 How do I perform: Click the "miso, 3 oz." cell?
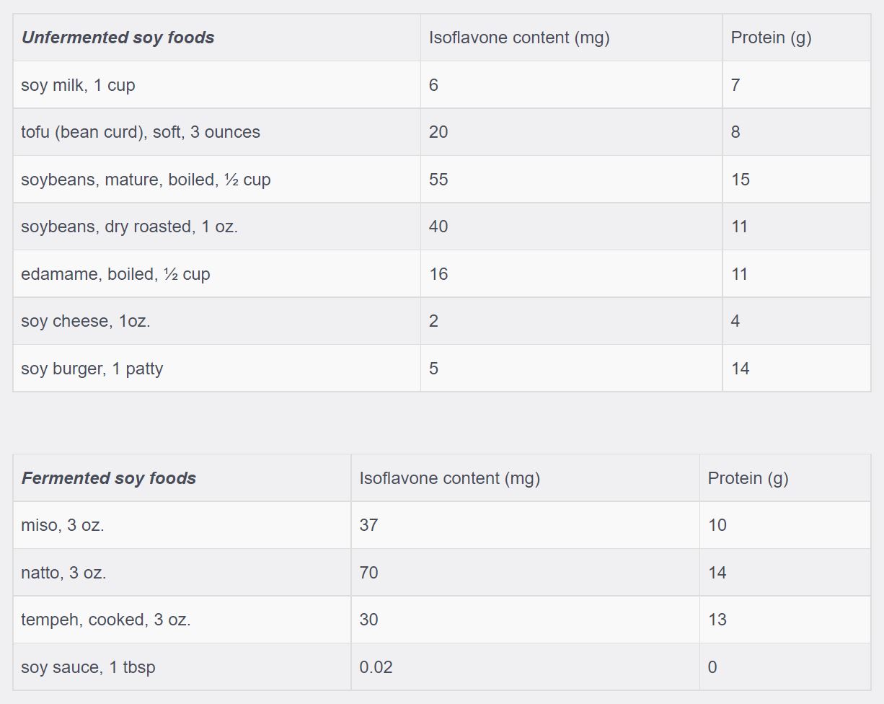pyautogui.click(x=63, y=525)
